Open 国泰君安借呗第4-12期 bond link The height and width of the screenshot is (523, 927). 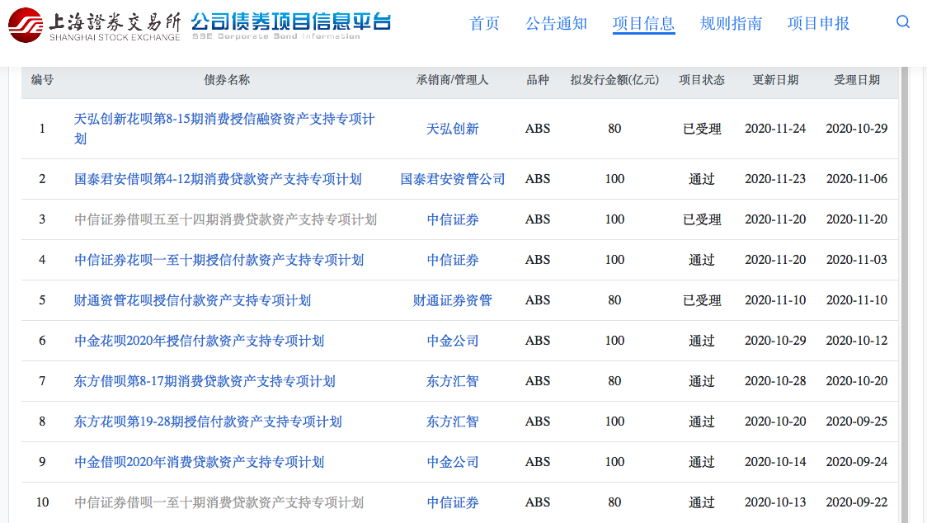click(x=218, y=179)
